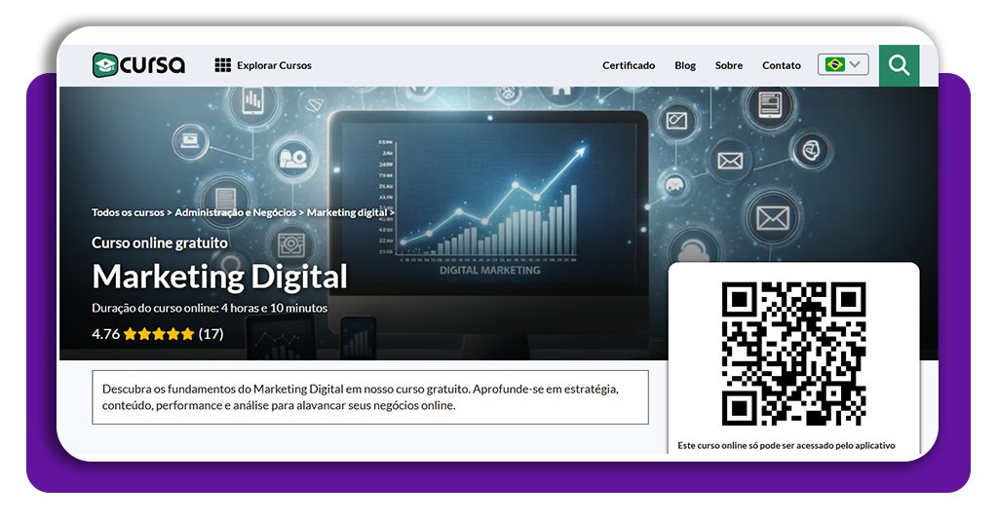
Task: Click the Curso online gratuito text
Action: click(160, 242)
